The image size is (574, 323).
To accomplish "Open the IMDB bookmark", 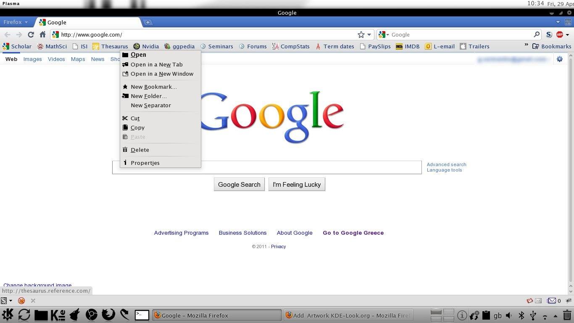I will click(x=408, y=46).
